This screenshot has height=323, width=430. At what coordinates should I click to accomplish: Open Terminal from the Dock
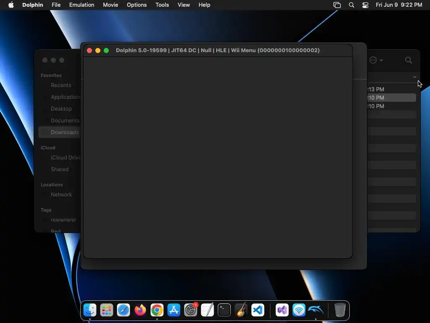tap(224, 310)
